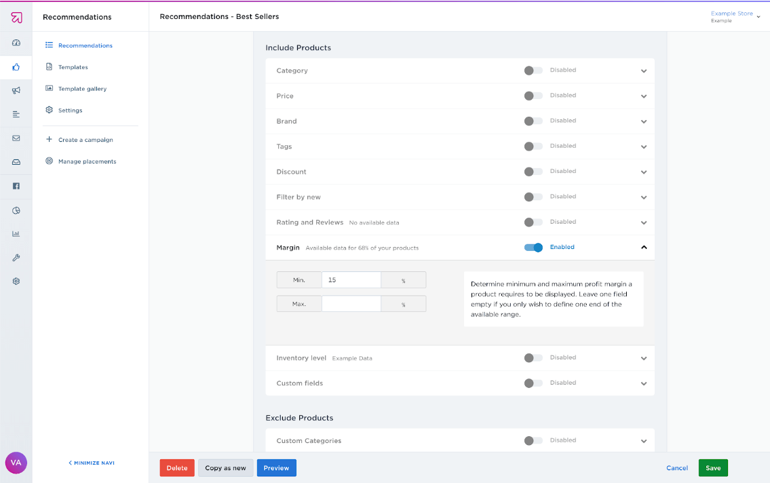This screenshot has height=483, width=770.
Task: Collapse the Margin filter section
Action: tap(644, 248)
